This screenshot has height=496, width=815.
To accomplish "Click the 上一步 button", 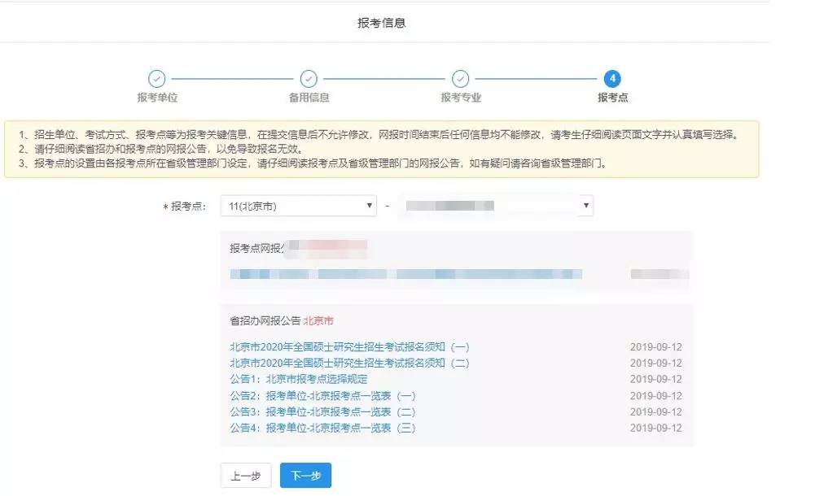I will (246, 476).
